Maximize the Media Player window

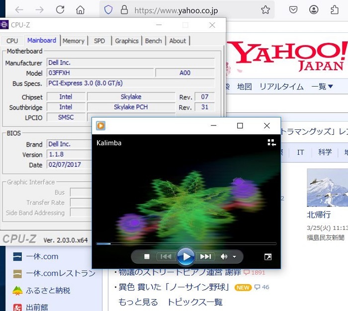[240, 125]
